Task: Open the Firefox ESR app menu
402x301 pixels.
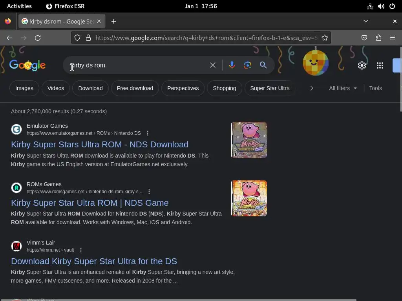Action: tap(65, 6)
